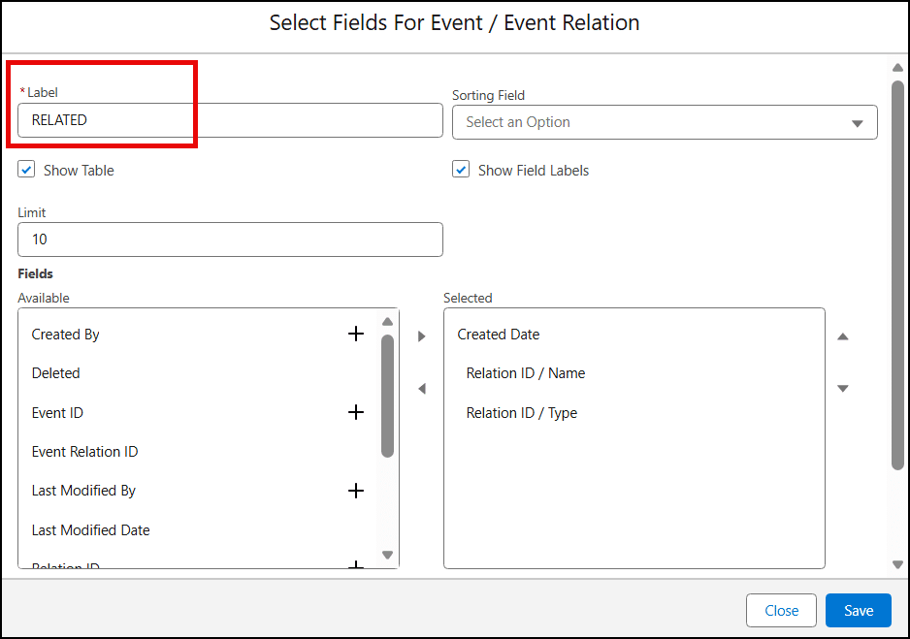Expand the Event ID plus icon
This screenshot has height=639, width=910.
click(356, 412)
